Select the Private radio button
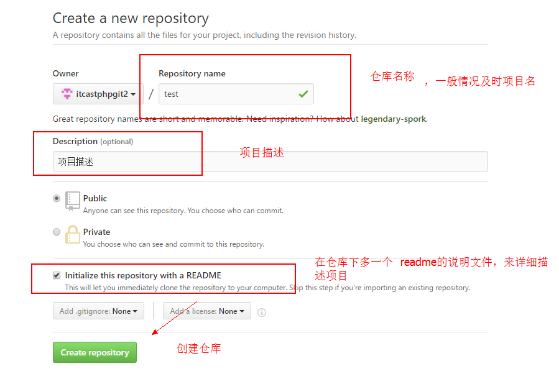The width and height of the screenshot is (559, 384). tap(57, 232)
